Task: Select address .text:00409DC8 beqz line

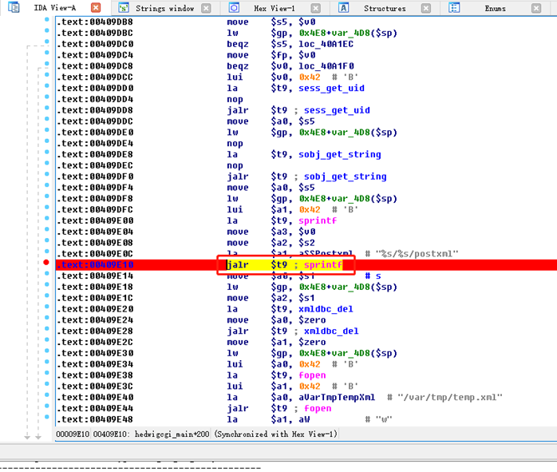Action: [x=95, y=66]
